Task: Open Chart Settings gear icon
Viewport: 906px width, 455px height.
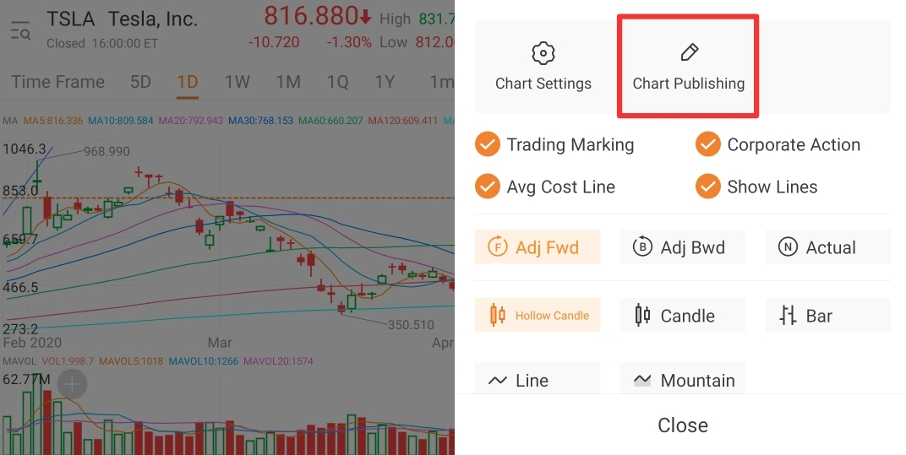Action: [x=543, y=54]
